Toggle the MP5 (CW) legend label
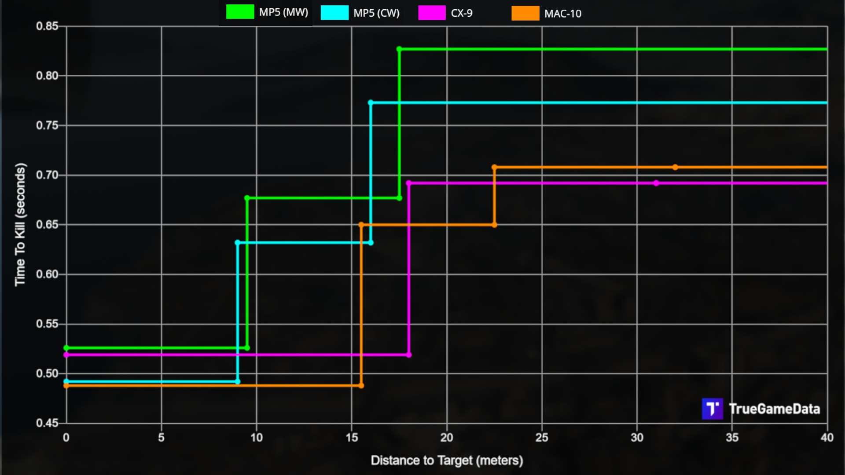The width and height of the screenshot is (845, 475). tap(376, 13)
